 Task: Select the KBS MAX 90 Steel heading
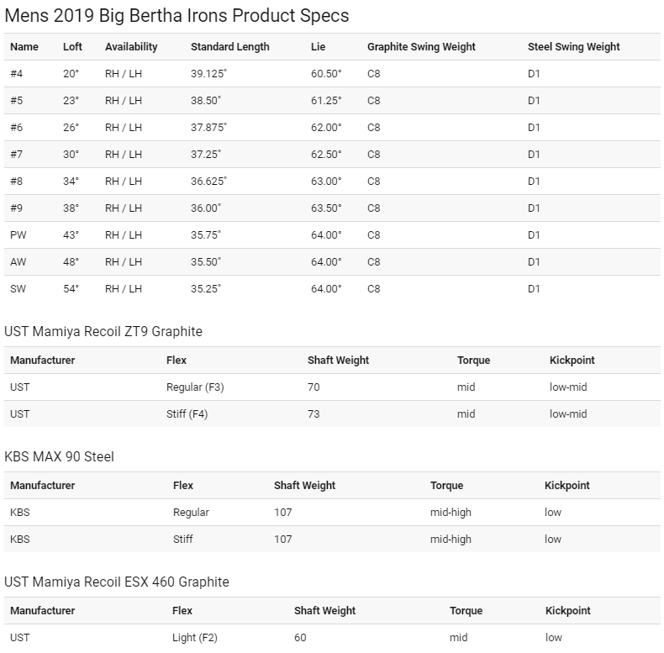[x=60, y=456]
